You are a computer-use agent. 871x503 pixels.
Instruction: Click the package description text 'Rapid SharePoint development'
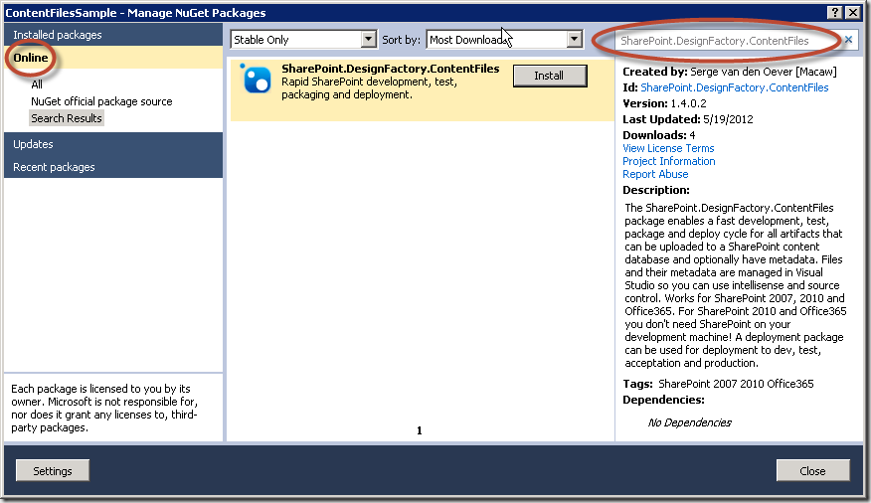[369, 88]
